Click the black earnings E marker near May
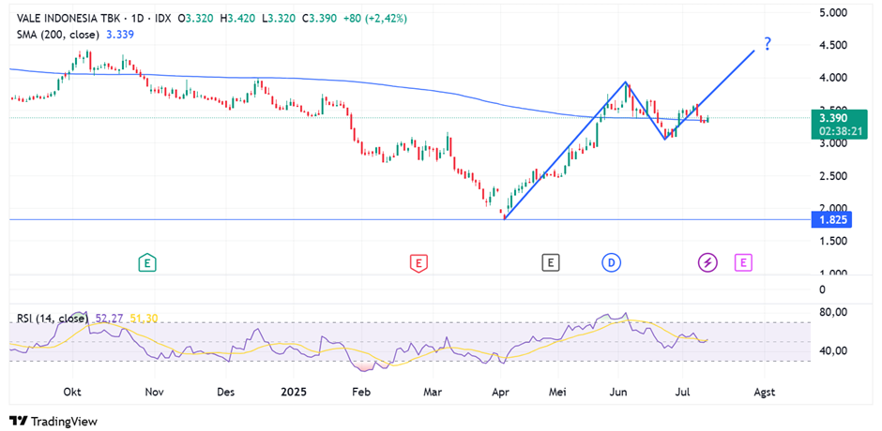 coord(550,263)
